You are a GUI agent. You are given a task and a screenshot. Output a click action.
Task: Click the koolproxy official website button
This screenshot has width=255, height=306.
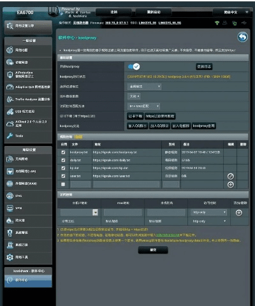pyautogui.click(x=204, y=126)
